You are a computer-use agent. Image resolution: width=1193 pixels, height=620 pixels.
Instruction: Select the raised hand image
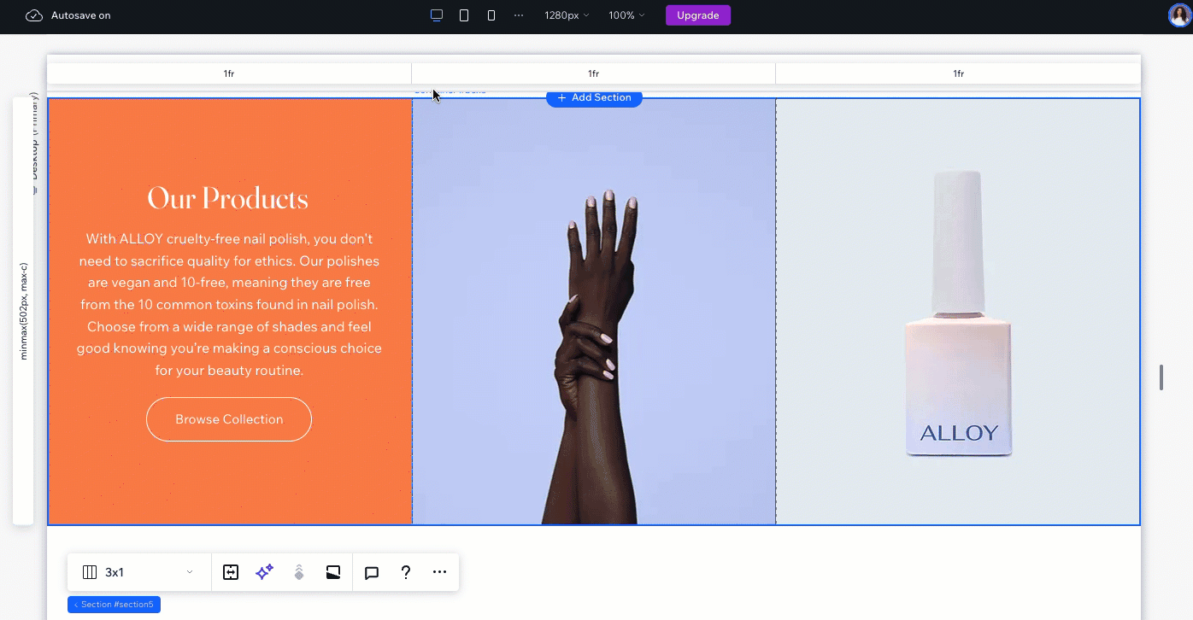(594, 311)
